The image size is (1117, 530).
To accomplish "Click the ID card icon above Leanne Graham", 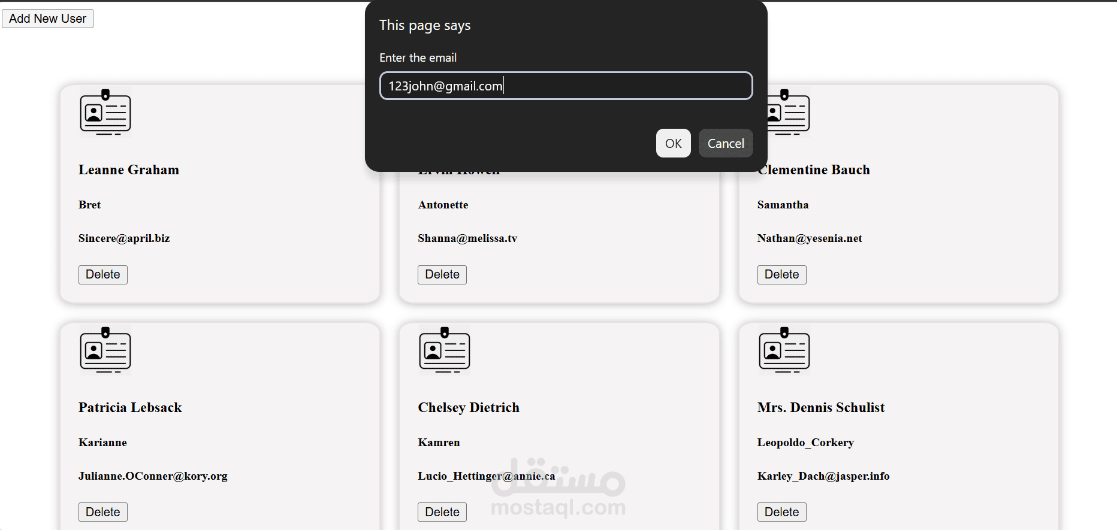I will point(105,113).
